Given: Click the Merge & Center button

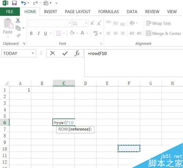Looking at the screenshot, I should pyautogui.click(x=164, y=33).
